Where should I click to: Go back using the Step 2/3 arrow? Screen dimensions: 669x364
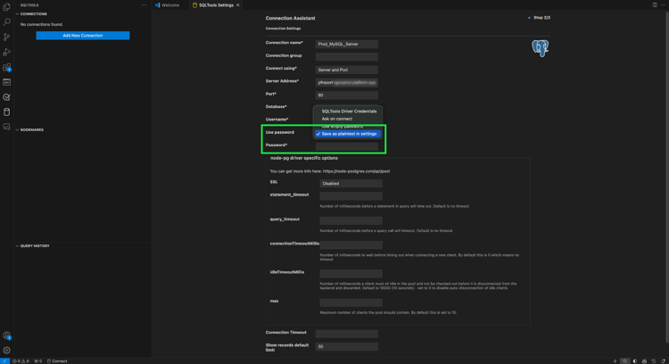pos(529,18)
